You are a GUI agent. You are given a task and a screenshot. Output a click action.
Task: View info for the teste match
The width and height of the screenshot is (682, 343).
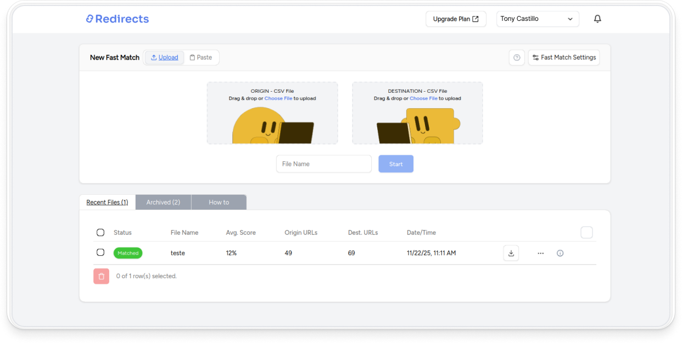(560, 253)
